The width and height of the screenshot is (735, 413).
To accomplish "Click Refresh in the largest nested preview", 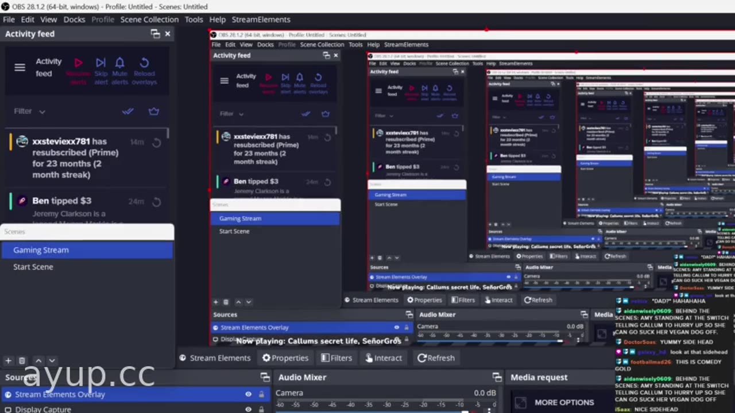I will (x=538, y=300).
